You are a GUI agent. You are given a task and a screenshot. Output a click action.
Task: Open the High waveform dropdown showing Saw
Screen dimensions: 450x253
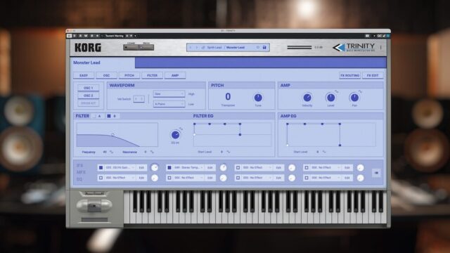click(x=169, y=93)
